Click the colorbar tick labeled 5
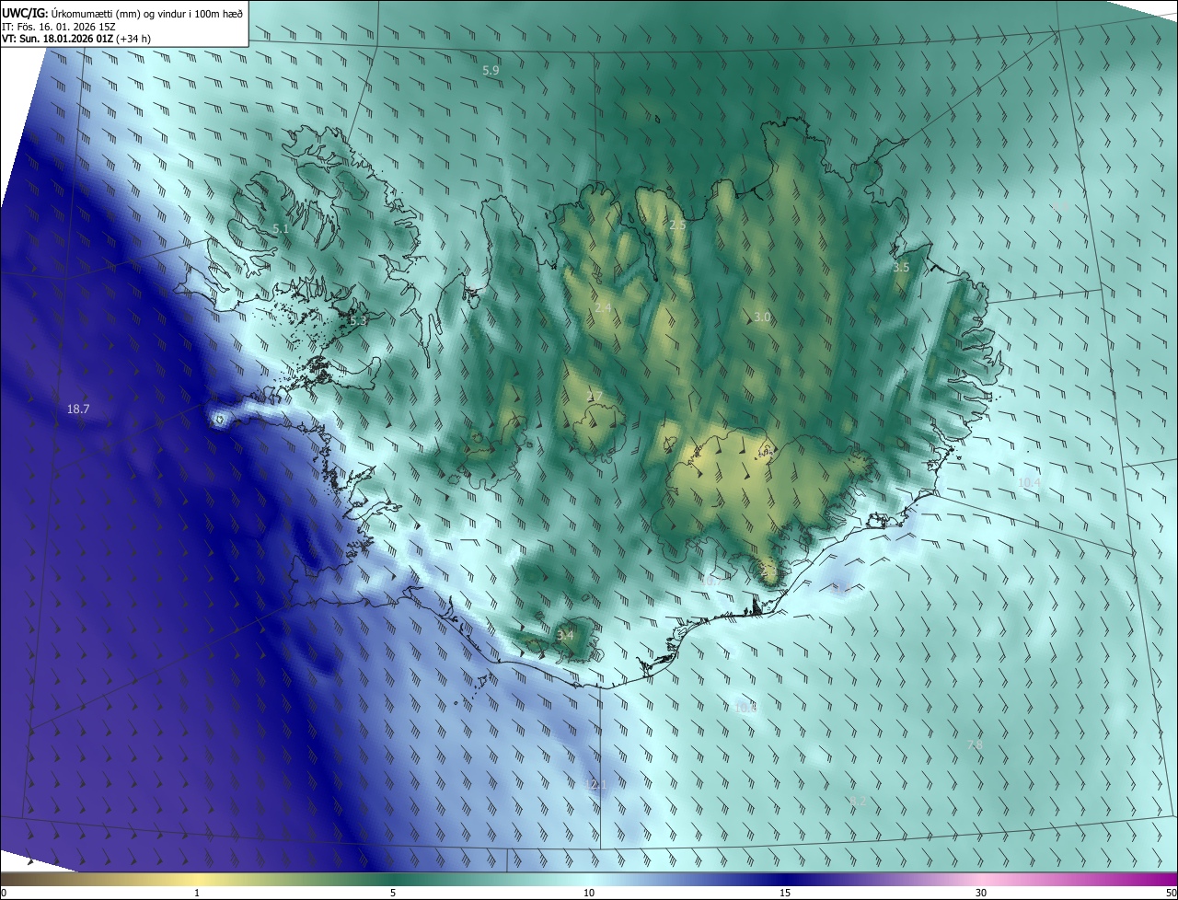The width and height of the screenshot is (1178, 900). (393, 893)
